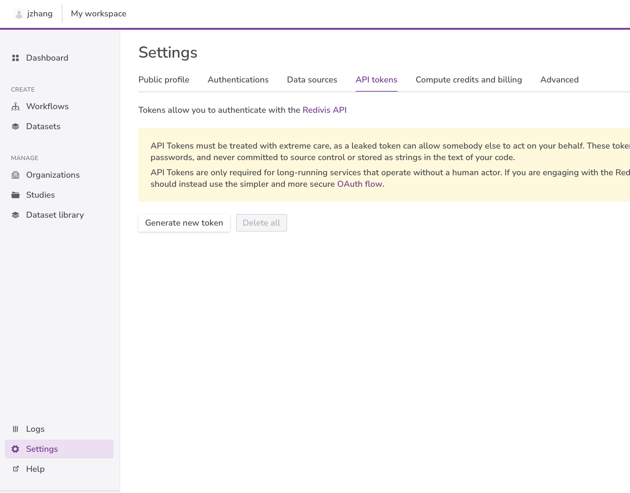This screenshot has width=630, height=493.
Task: Click the jzhang user avatar
Action: pos(19,14)
